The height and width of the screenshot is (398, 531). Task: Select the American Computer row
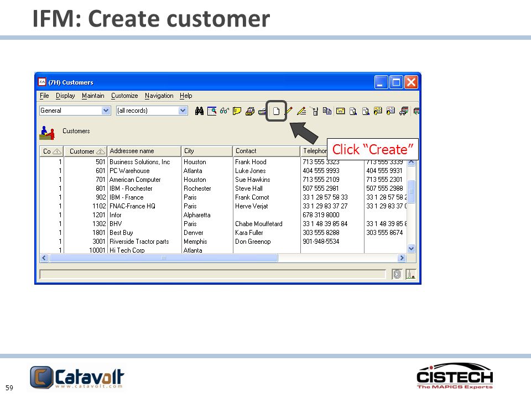pyautogui.click(x=223, y=180)
